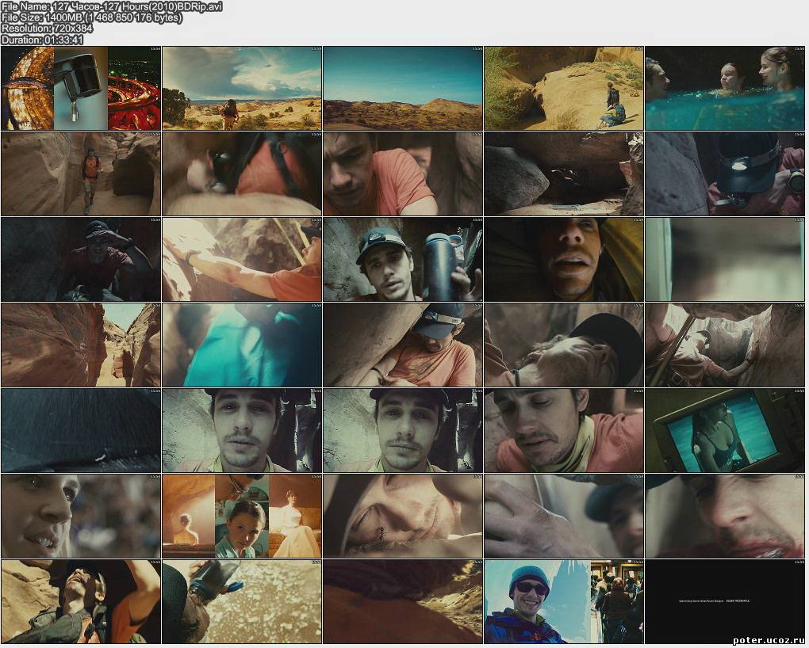This screenshot has width=809, height=648.
Task: Click the file name line "127 Hours(2010)BDRip.avi"
Action: (x=112, y=6)
